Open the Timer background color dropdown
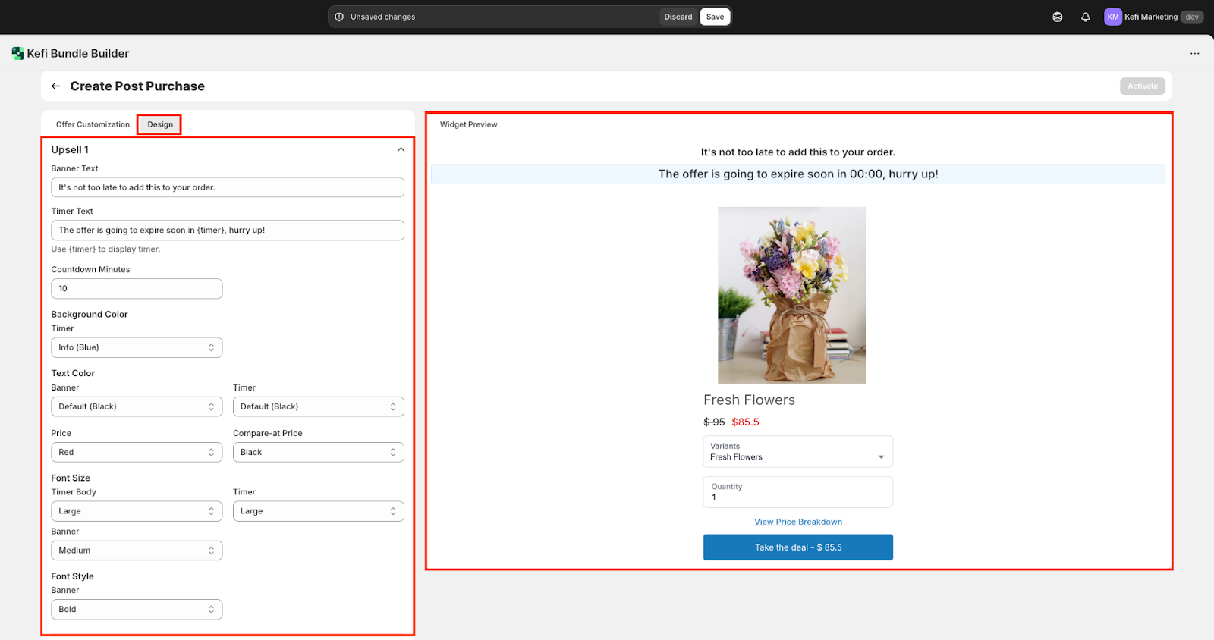Image resolution: width=1214 pixels, height=640 pixels. [x=137, y=347]
